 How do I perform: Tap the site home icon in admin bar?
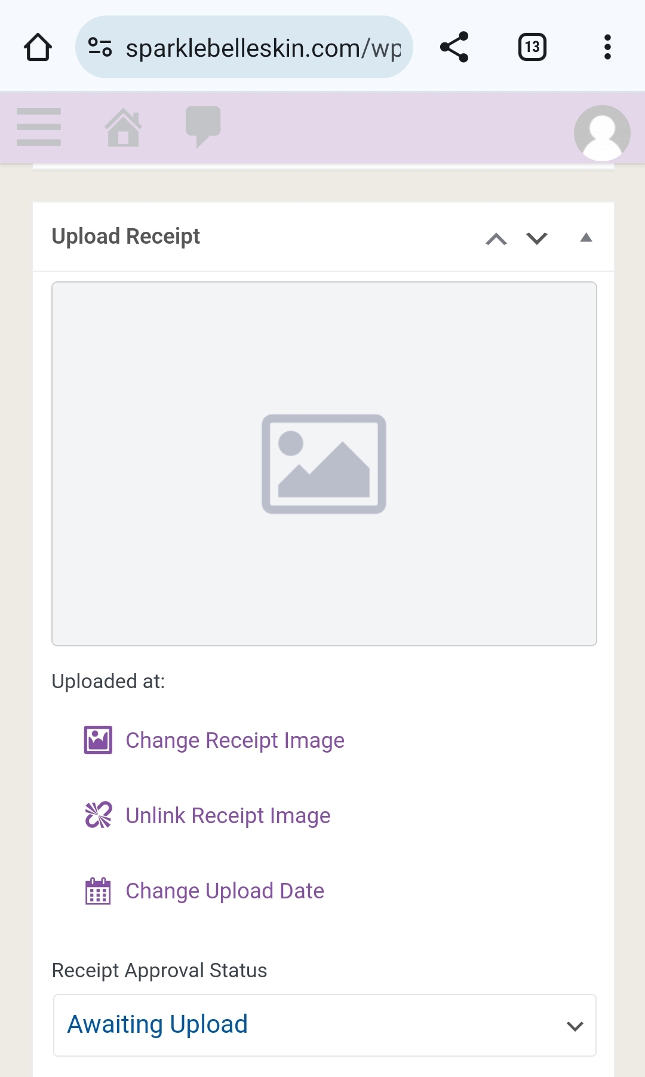[x=123, y=127]
